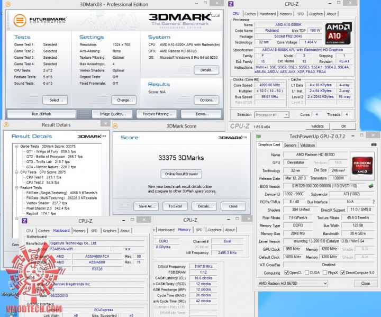The width and height of the screenshot is (381, 317).
Task: Click Details... in the 3DMark Score window
Action: [204, 206]
